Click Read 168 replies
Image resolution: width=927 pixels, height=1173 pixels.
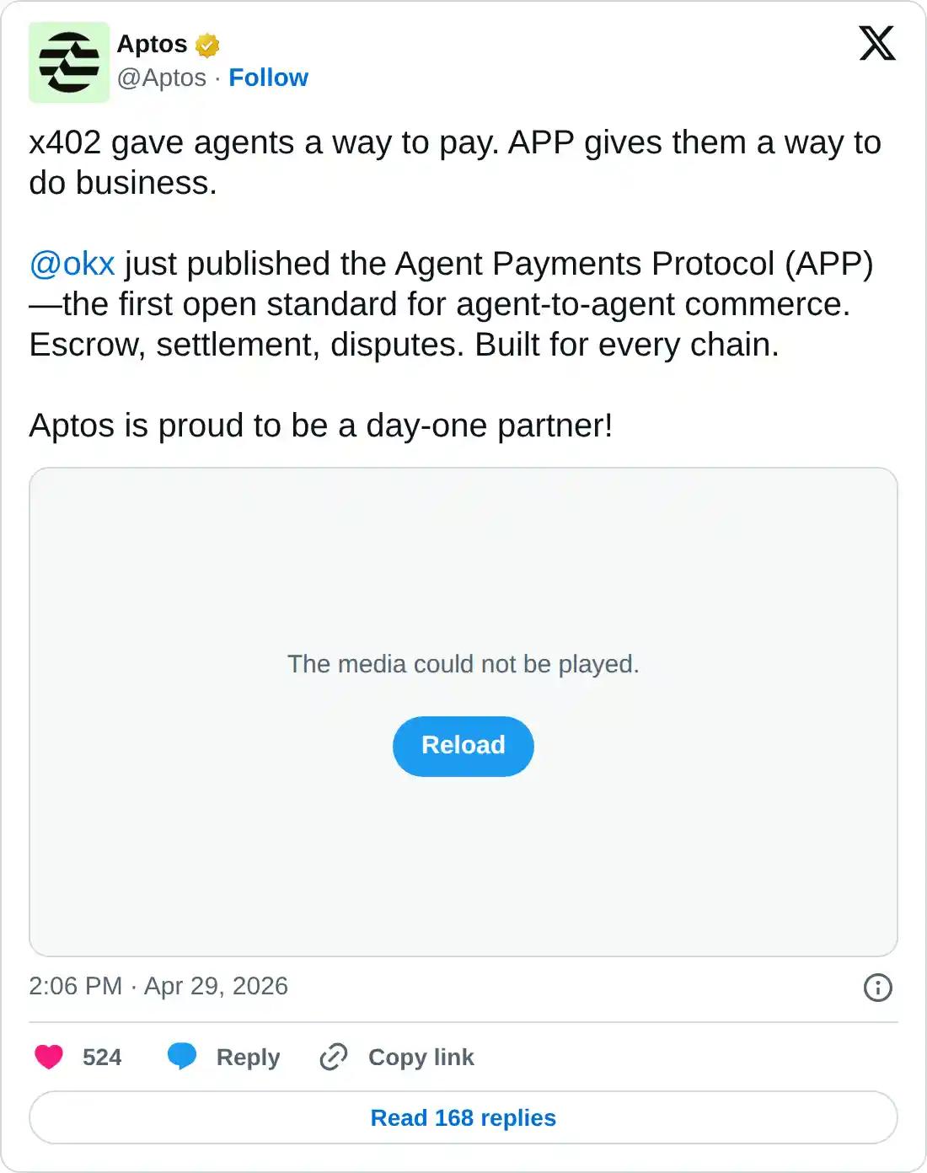pos(463,1117)
